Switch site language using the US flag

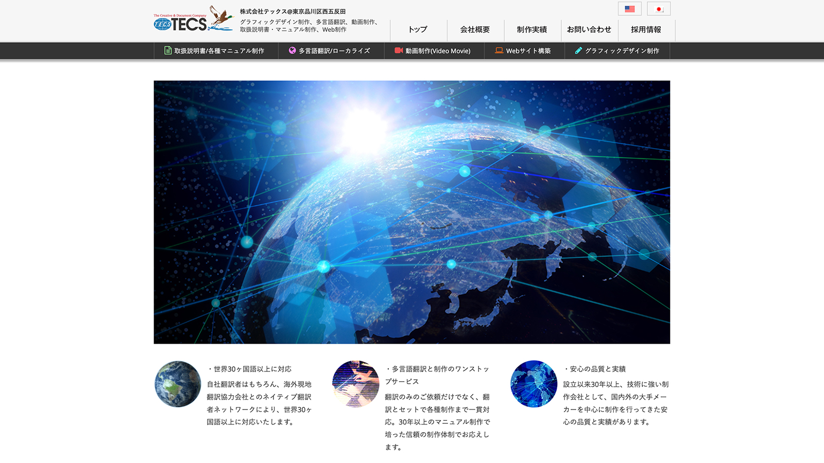pos(630,9)
